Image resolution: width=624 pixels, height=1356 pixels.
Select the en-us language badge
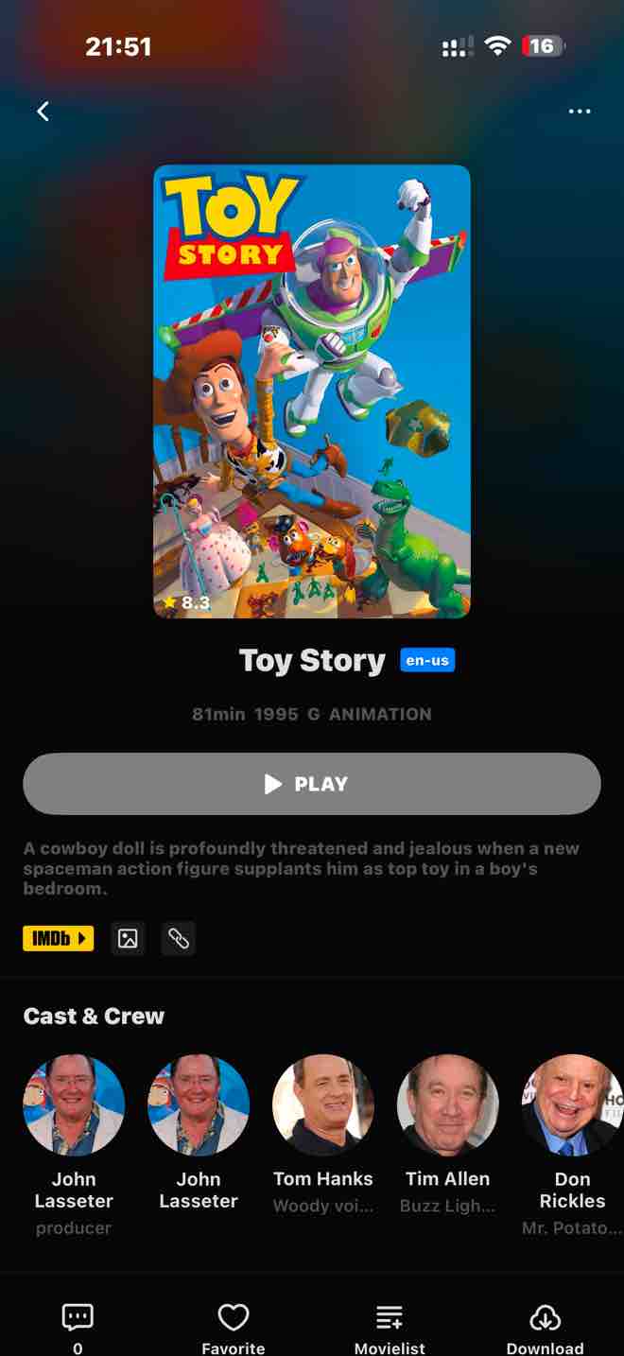tap(427, 660)
